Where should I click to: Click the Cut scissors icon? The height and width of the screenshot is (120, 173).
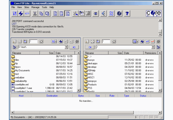coord(35,13)
